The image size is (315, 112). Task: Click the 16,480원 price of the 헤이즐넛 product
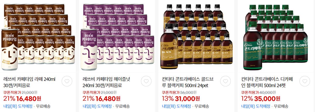pyautogui.click(x=108, y=99)
